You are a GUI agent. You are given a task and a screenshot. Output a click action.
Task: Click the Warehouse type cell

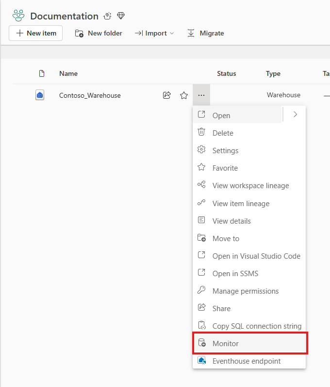pyautogui.click(x=284, y=95)
